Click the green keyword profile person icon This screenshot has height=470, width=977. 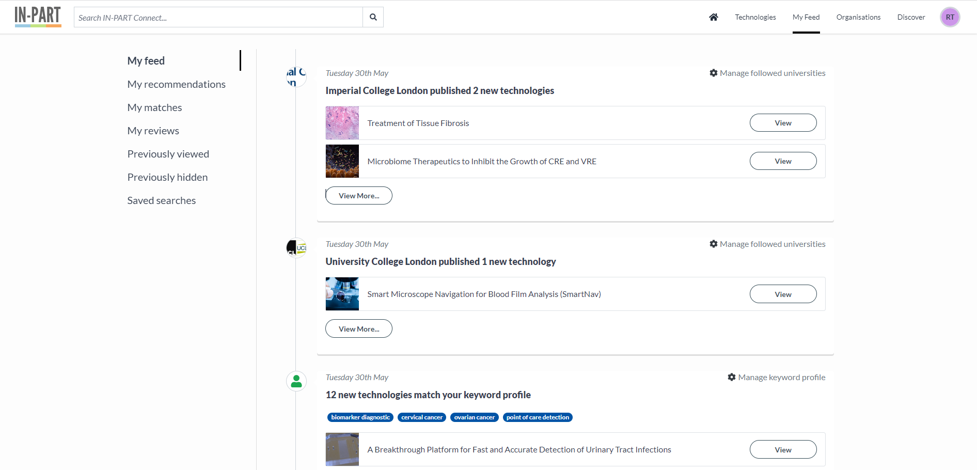(x=296, y=381)
